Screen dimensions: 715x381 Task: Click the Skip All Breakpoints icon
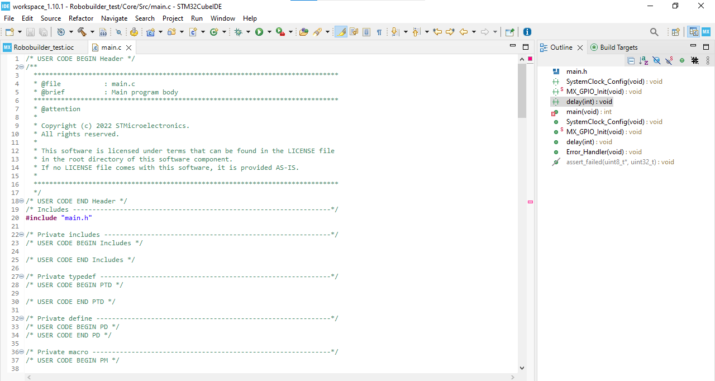point(118,32)
